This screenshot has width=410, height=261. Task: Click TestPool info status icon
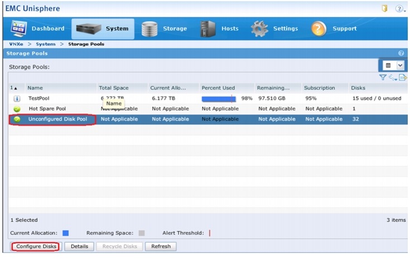(17, 99)
